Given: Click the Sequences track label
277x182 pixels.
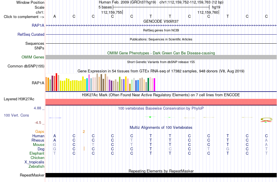Looking at the screenshot, I should coord(35,43).
